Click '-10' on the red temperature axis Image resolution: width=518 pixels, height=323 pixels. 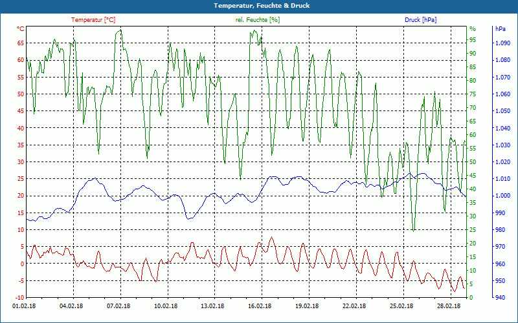click(x=19, y=298)
